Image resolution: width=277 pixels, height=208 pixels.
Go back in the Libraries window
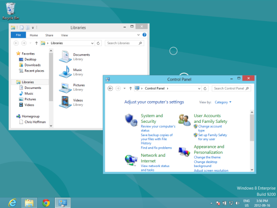[16, 43]
